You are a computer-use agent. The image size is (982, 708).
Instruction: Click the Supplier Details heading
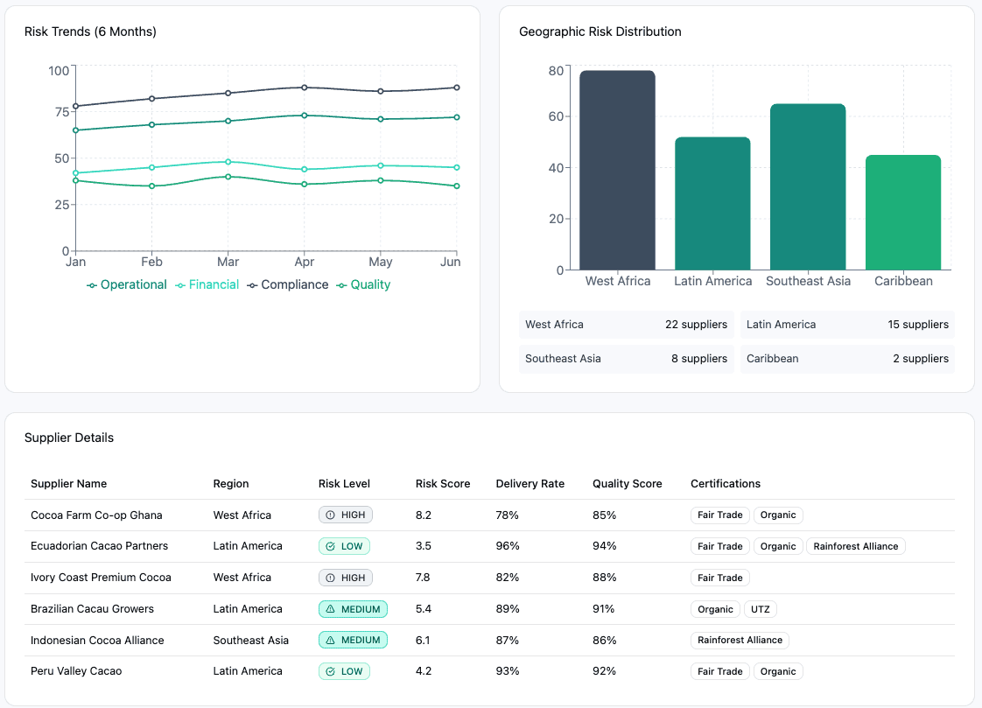click(69, 438)
